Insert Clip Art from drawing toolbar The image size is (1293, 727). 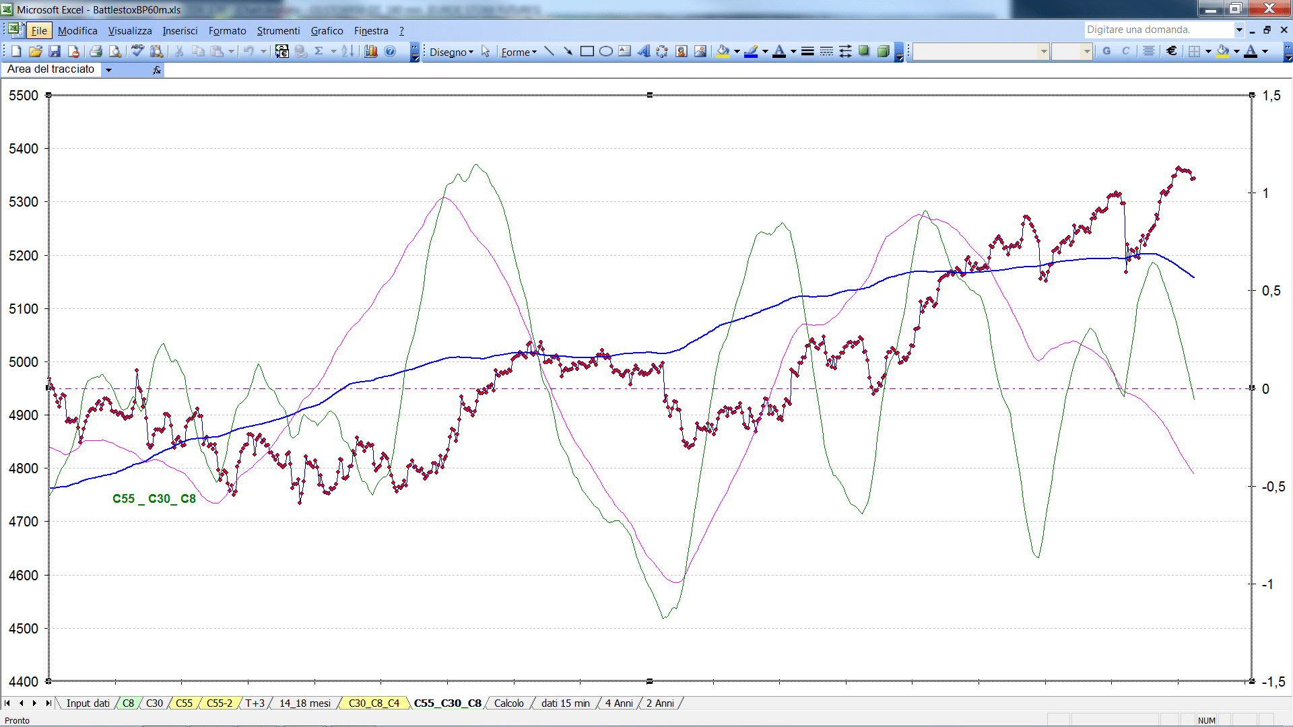(x=682, y=51)
